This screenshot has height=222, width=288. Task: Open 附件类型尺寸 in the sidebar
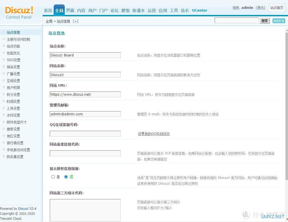17,122
